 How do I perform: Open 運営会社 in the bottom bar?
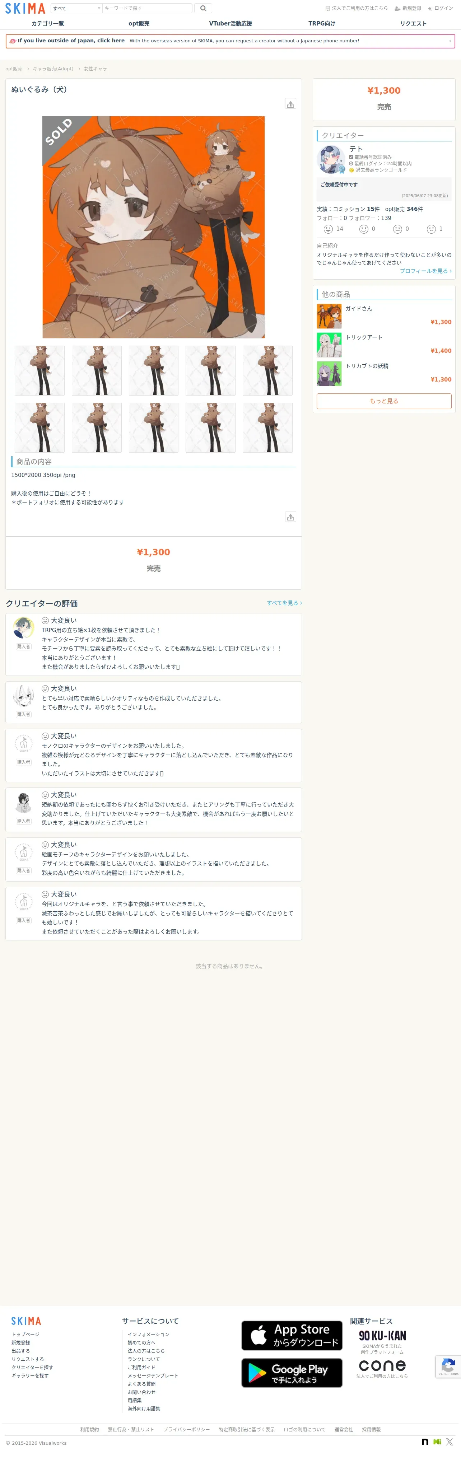tap(343, 1430)
